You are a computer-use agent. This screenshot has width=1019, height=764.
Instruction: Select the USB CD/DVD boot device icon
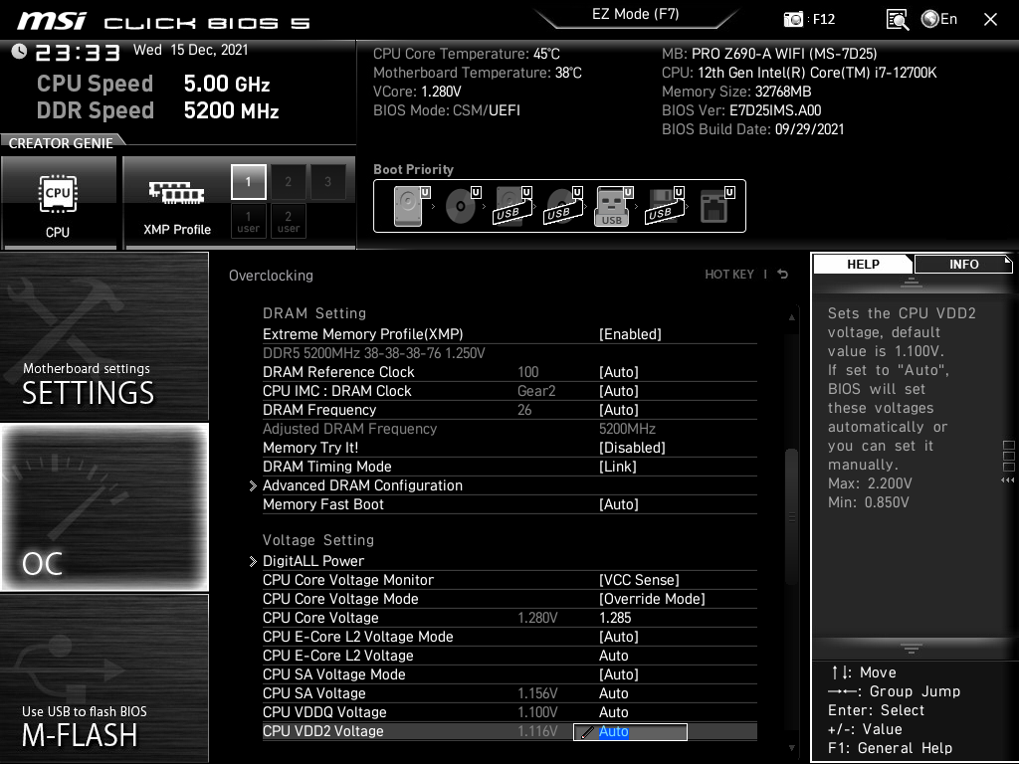click(563, 206)
